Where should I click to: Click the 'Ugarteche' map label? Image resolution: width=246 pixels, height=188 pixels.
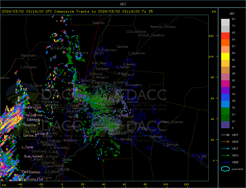click(x=74, y=126)
